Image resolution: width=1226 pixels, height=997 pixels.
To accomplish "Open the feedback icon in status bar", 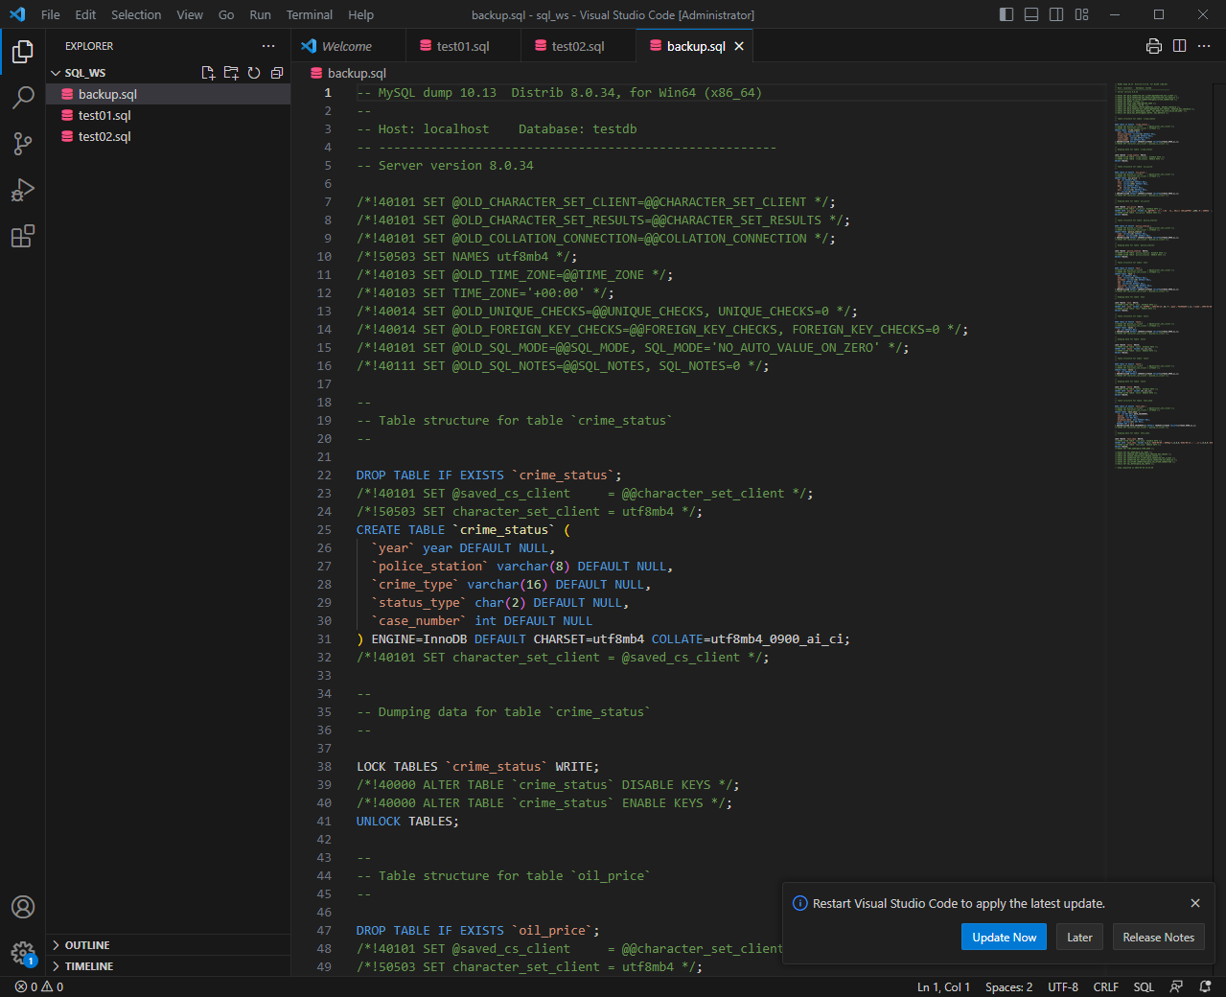I will (x=1176, y=986).
